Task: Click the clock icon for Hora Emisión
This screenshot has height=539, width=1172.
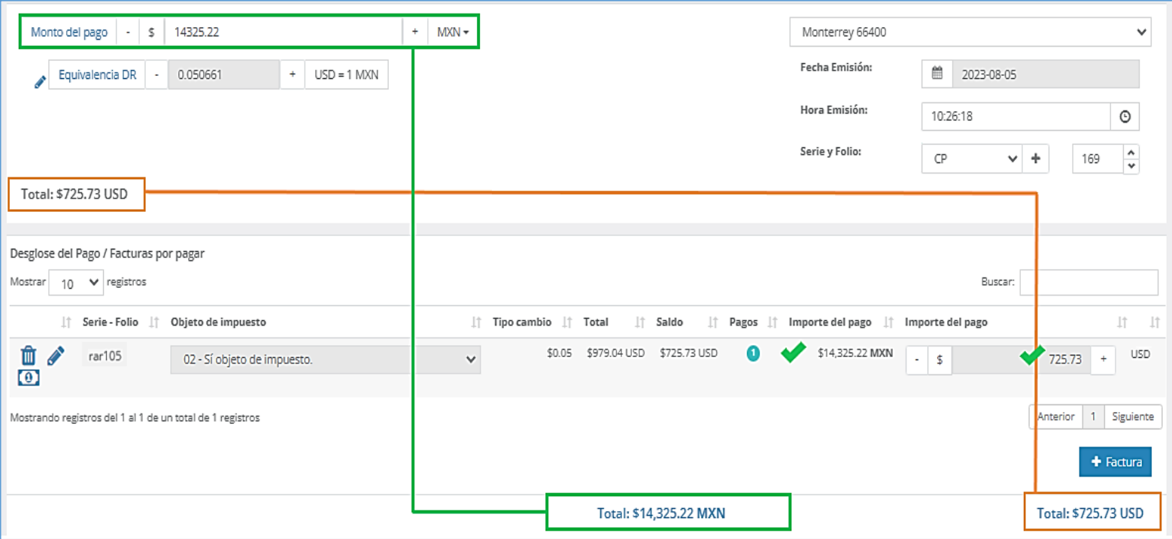Action: pyautogui.click(x=1125, y=117)
